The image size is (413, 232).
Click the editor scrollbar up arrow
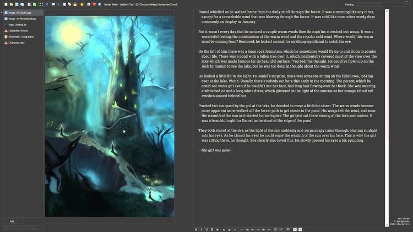(x=387, y=11)
